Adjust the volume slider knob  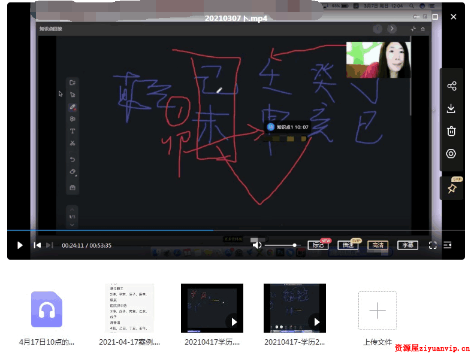(294, 245)
